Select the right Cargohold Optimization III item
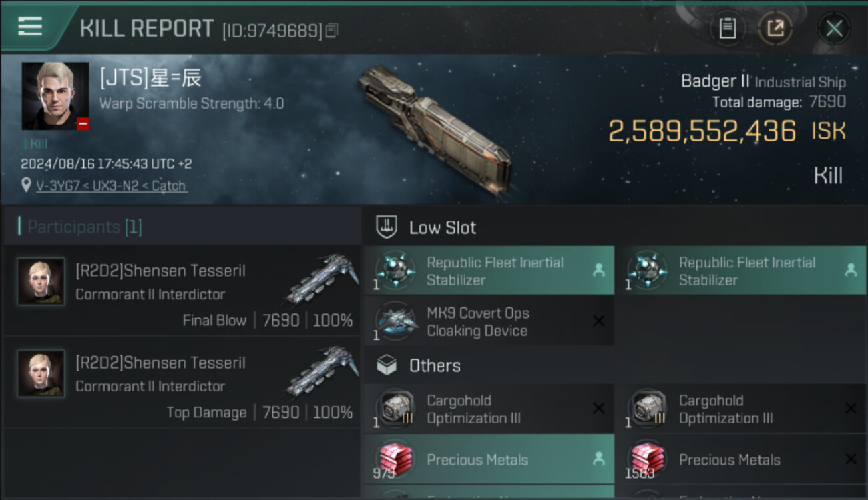This screenshot has height=500, width=868. coord(740,409)
